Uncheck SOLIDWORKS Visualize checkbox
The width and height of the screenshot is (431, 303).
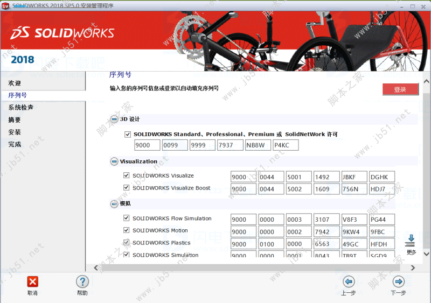click(126, 175)
